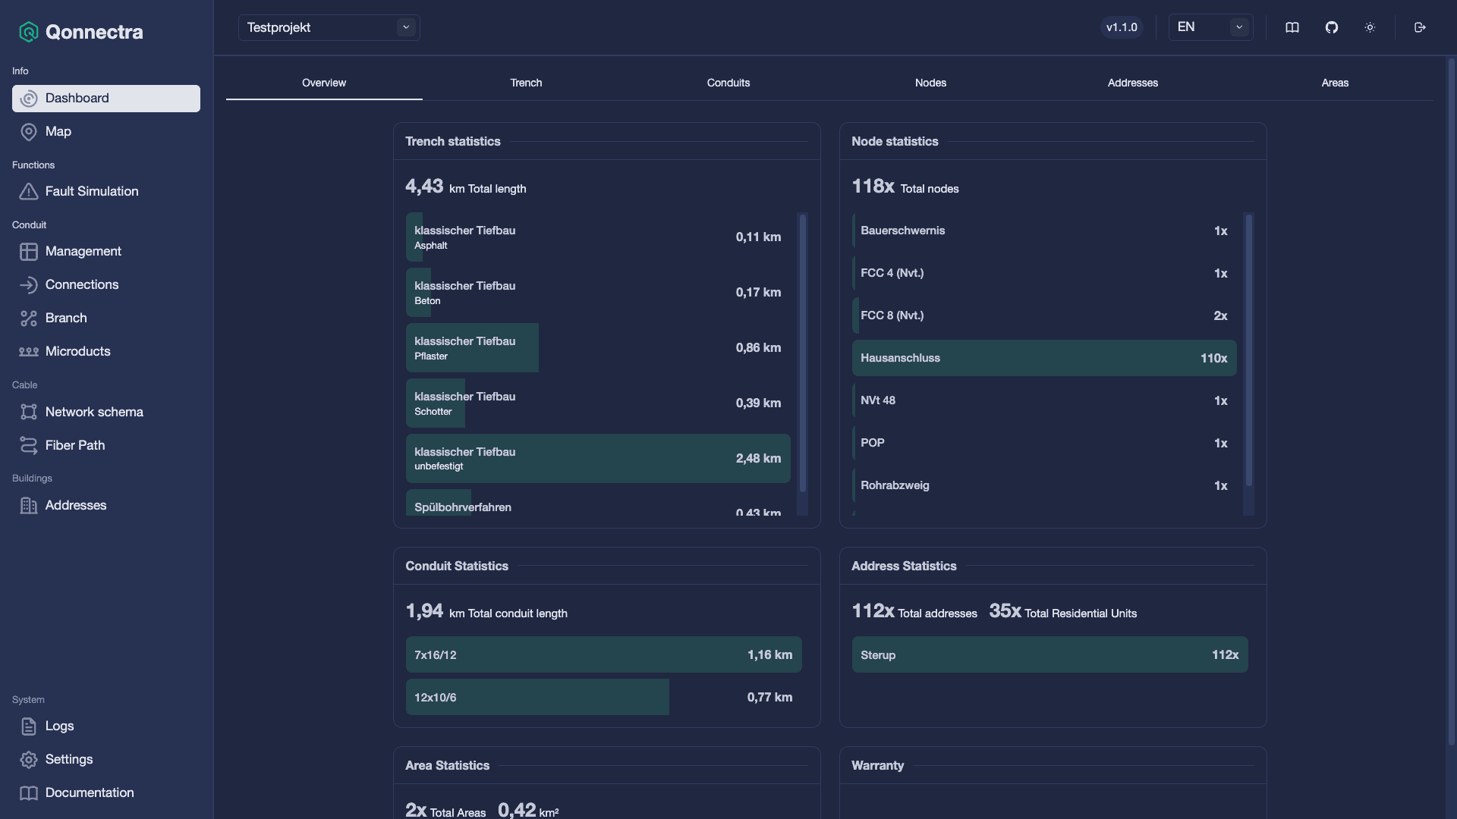Switch to the Conduits tab
Image resolution: width=1457 pixels, height=819 pixels.
click(728, 83)
